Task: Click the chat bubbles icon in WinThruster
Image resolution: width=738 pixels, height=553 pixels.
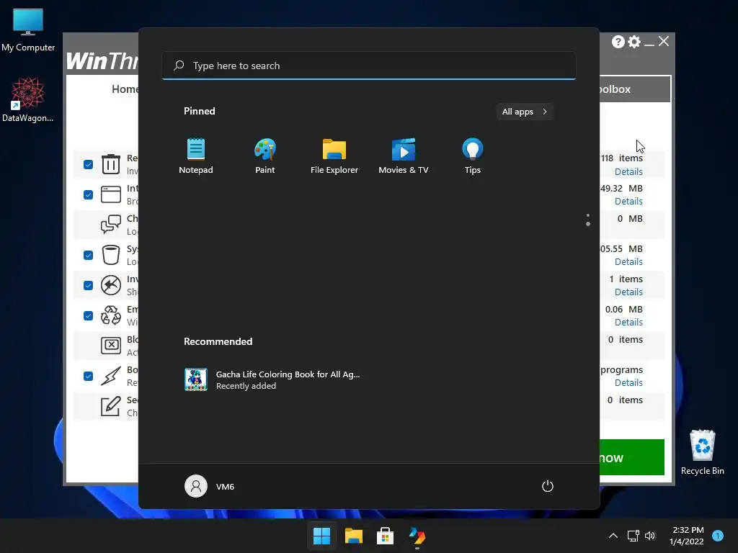Action: [111, 225]
